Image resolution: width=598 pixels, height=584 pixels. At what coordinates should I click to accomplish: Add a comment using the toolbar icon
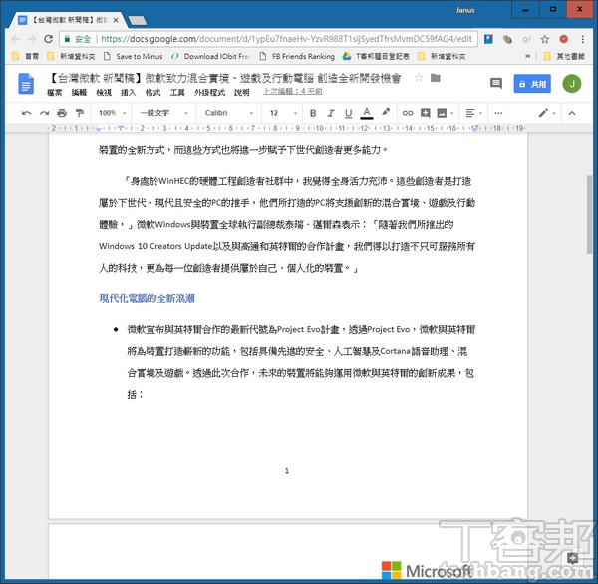426,113
